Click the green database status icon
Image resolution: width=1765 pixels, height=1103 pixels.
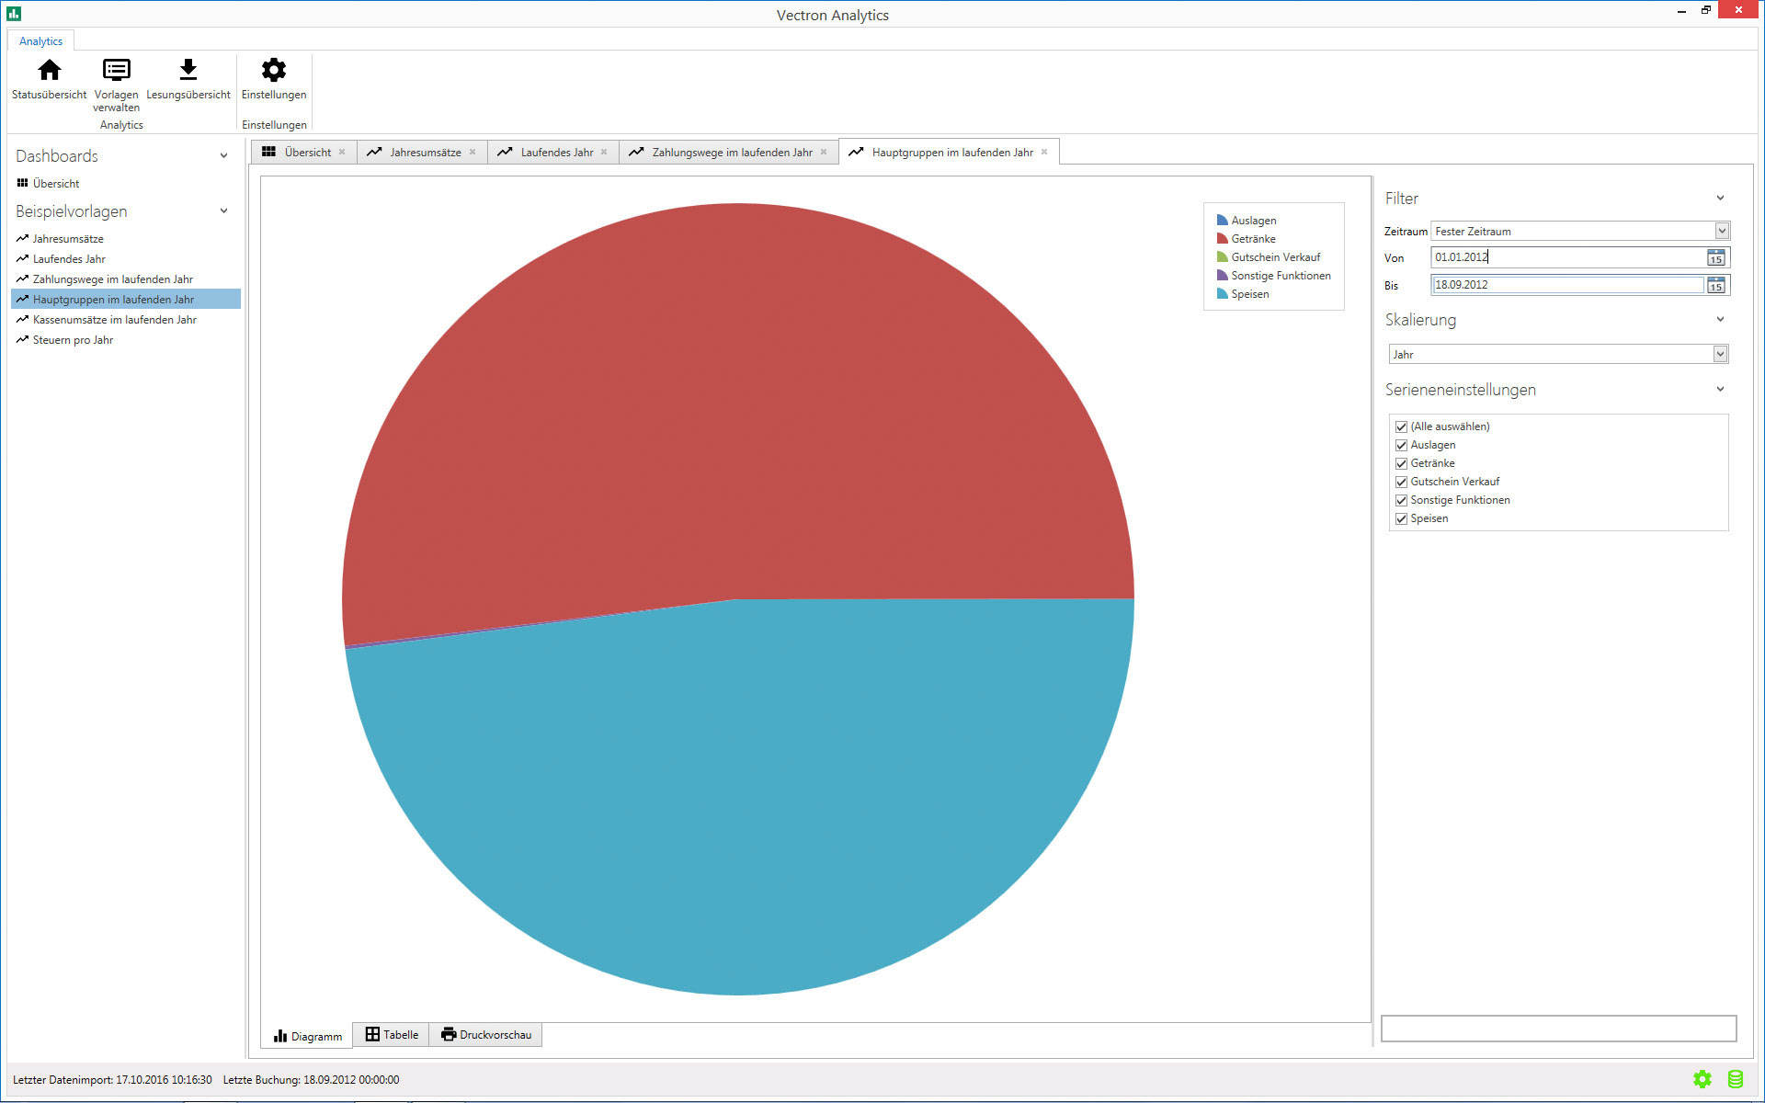tap(1735, 1079)
